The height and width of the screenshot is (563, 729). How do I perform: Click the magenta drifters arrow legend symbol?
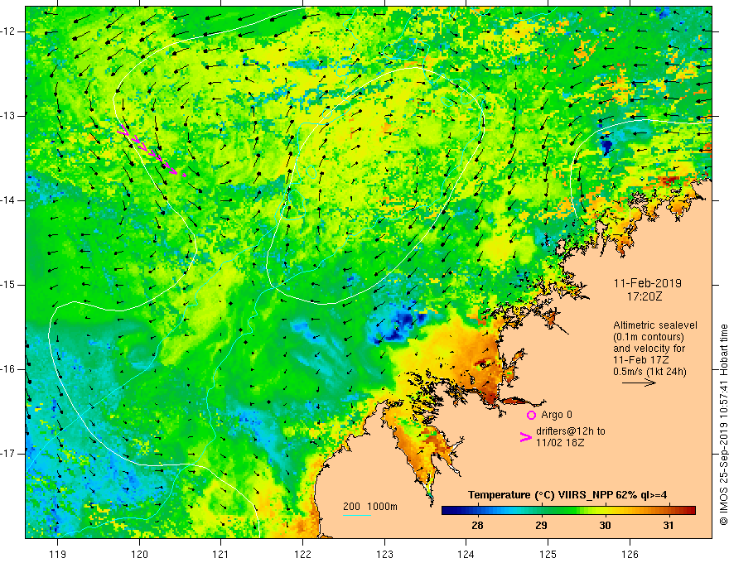(x=525, y=437)
